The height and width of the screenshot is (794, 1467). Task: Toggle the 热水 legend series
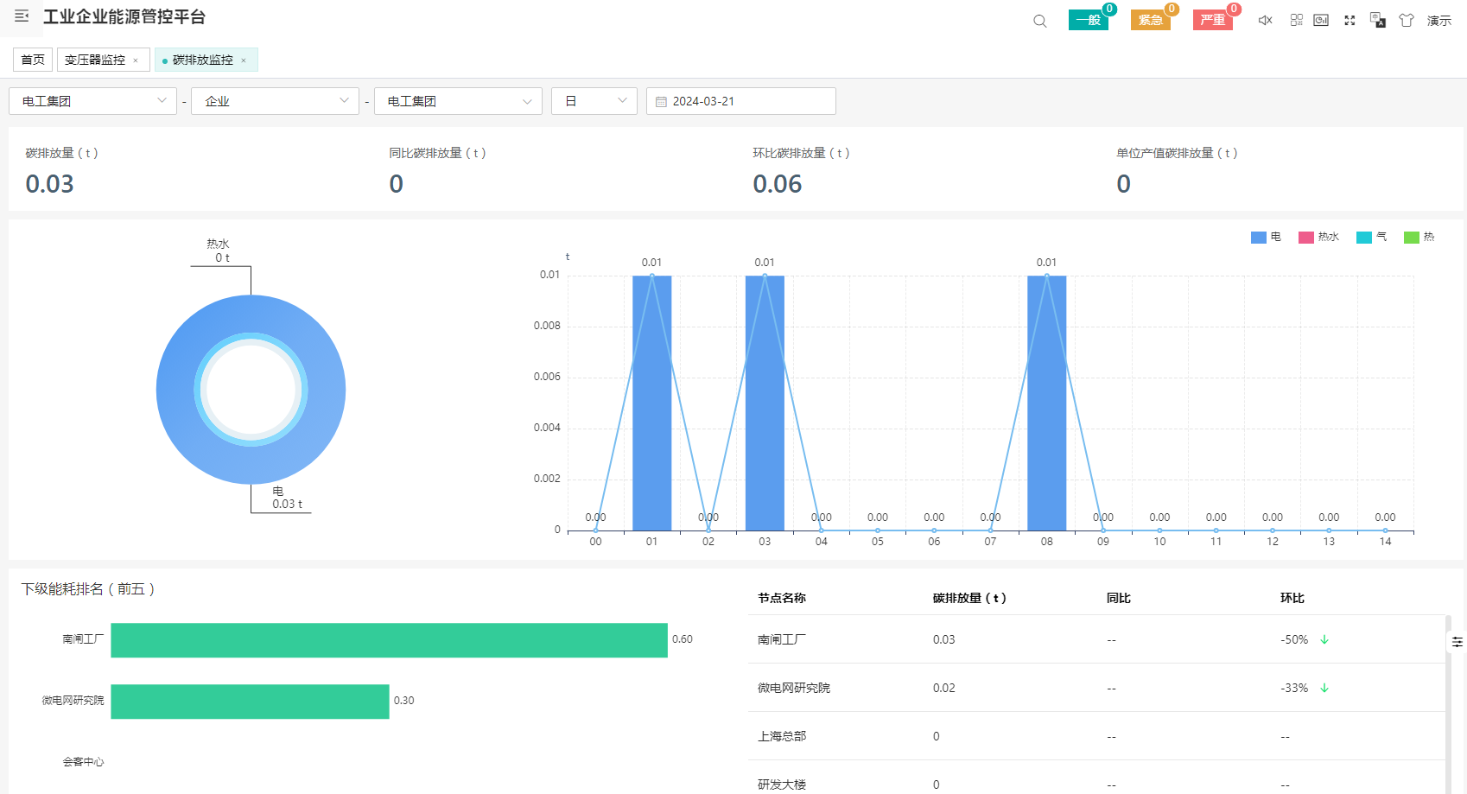(x=1318, y=237)
